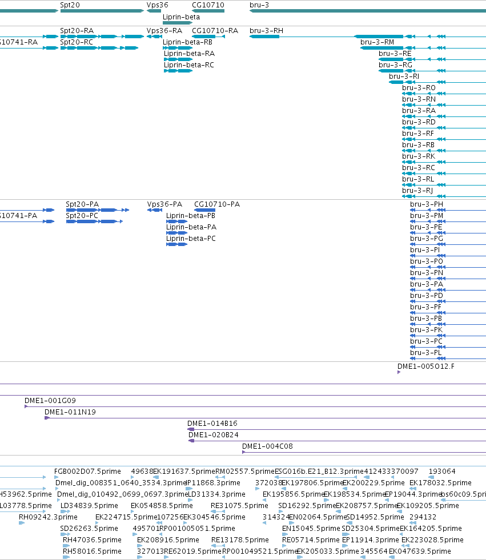The width and height of the screenshot is (486, 560).
Task: Click the bru-3-RK transcript label
Action: [419, 156]
